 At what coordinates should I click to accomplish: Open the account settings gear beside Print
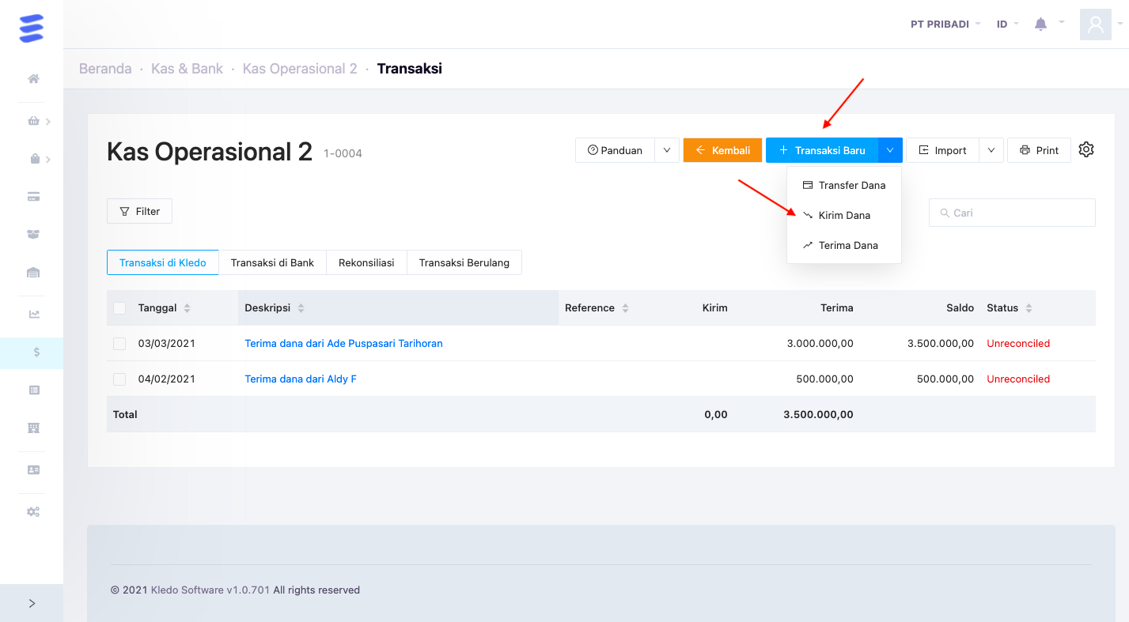[x=1085, y=149]
